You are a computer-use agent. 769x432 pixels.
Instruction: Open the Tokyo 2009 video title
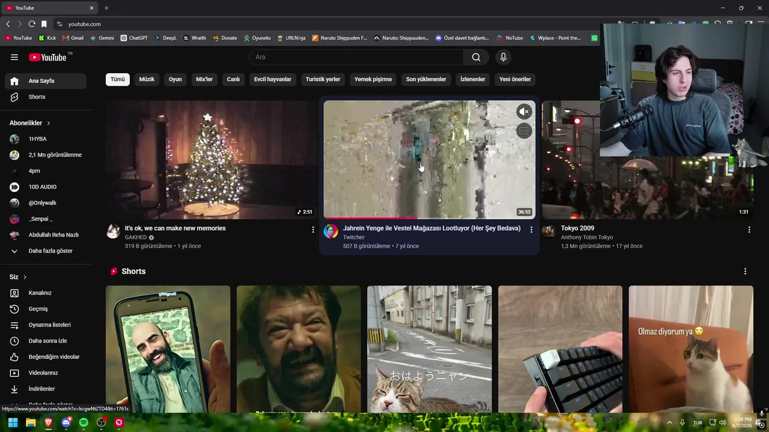577,229
